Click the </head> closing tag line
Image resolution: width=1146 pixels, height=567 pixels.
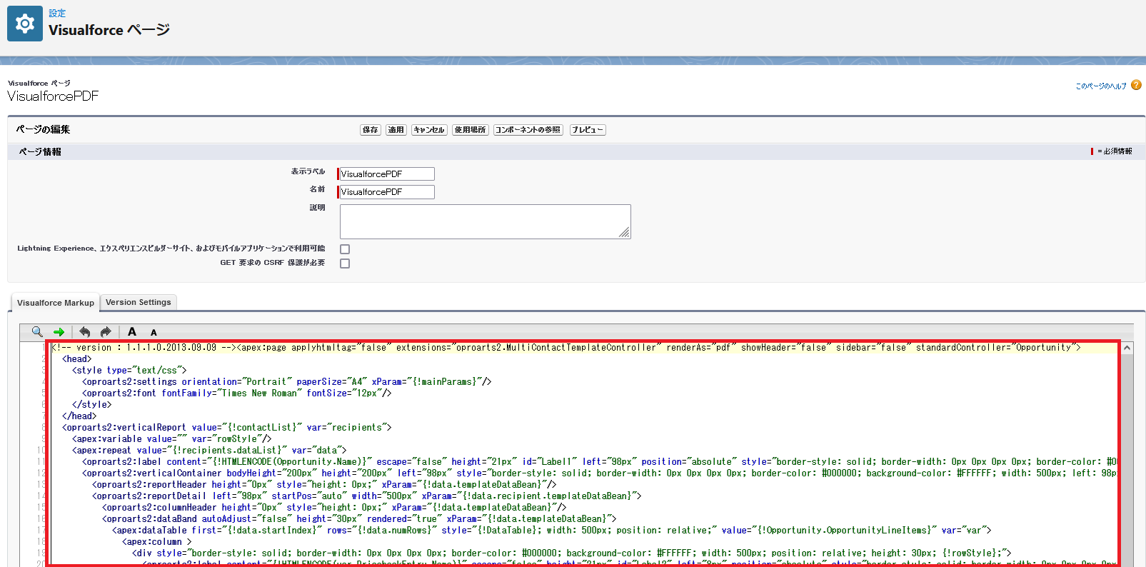79,416
